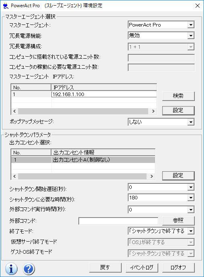
Task: Click the 外部コマンド text field
Action: coord(118,221)
